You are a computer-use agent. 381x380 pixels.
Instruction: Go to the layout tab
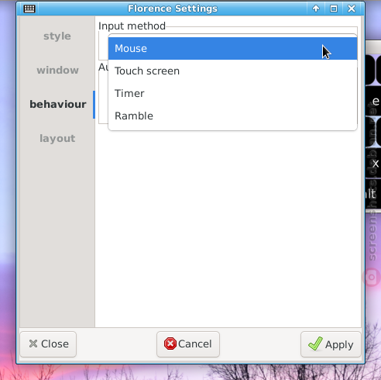click(57, 139)
